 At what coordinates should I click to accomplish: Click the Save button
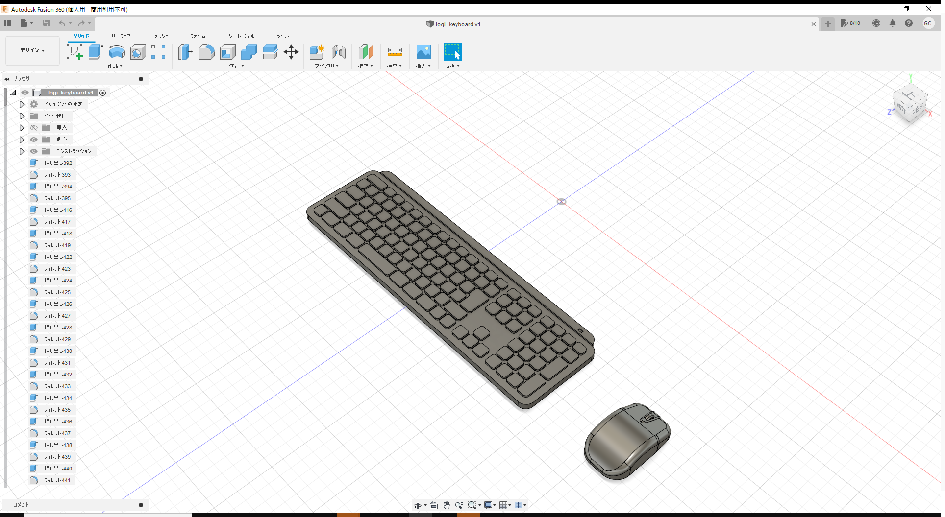pos(46,23)
